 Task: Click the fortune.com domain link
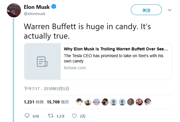(x=75, y=68)
